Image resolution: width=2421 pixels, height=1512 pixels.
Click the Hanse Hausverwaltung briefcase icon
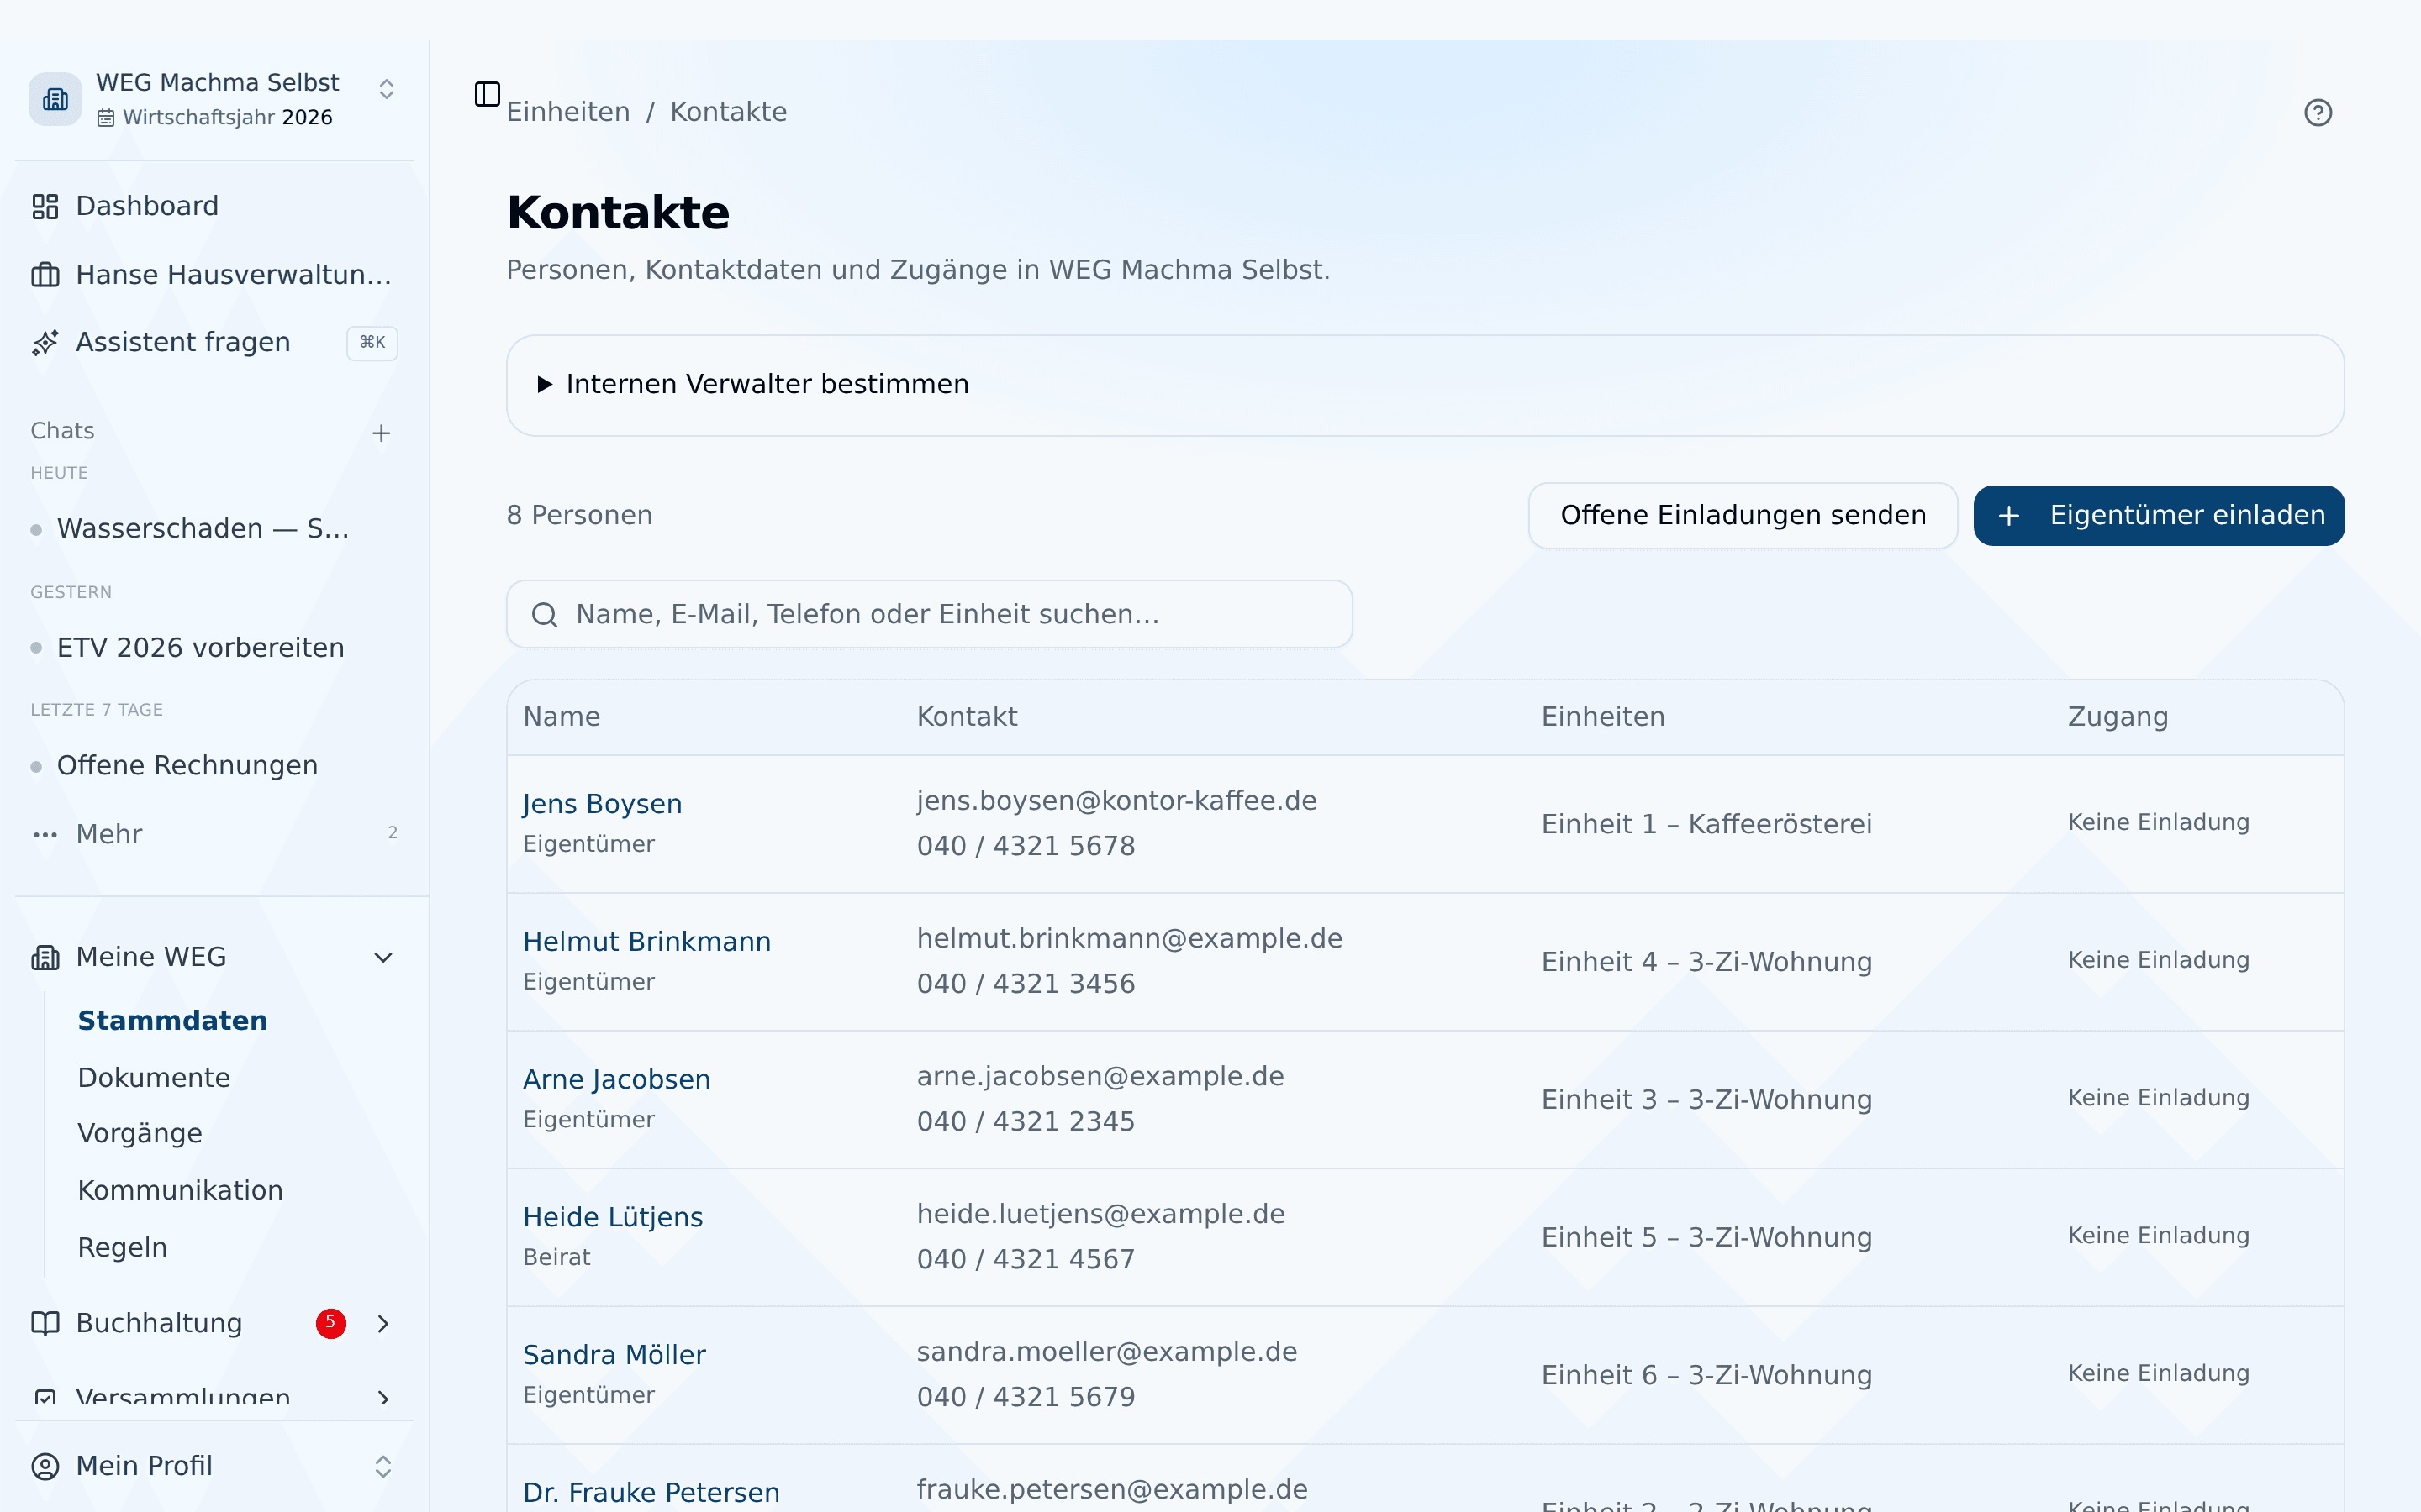(x=45, y=275)
